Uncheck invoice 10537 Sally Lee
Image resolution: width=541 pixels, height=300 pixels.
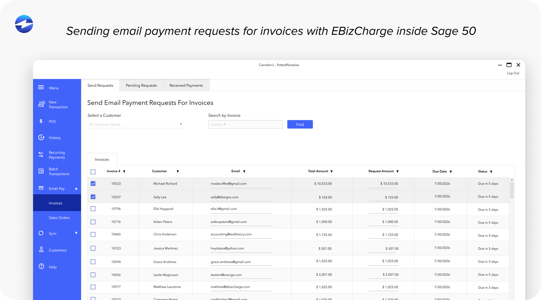(93, 197)
